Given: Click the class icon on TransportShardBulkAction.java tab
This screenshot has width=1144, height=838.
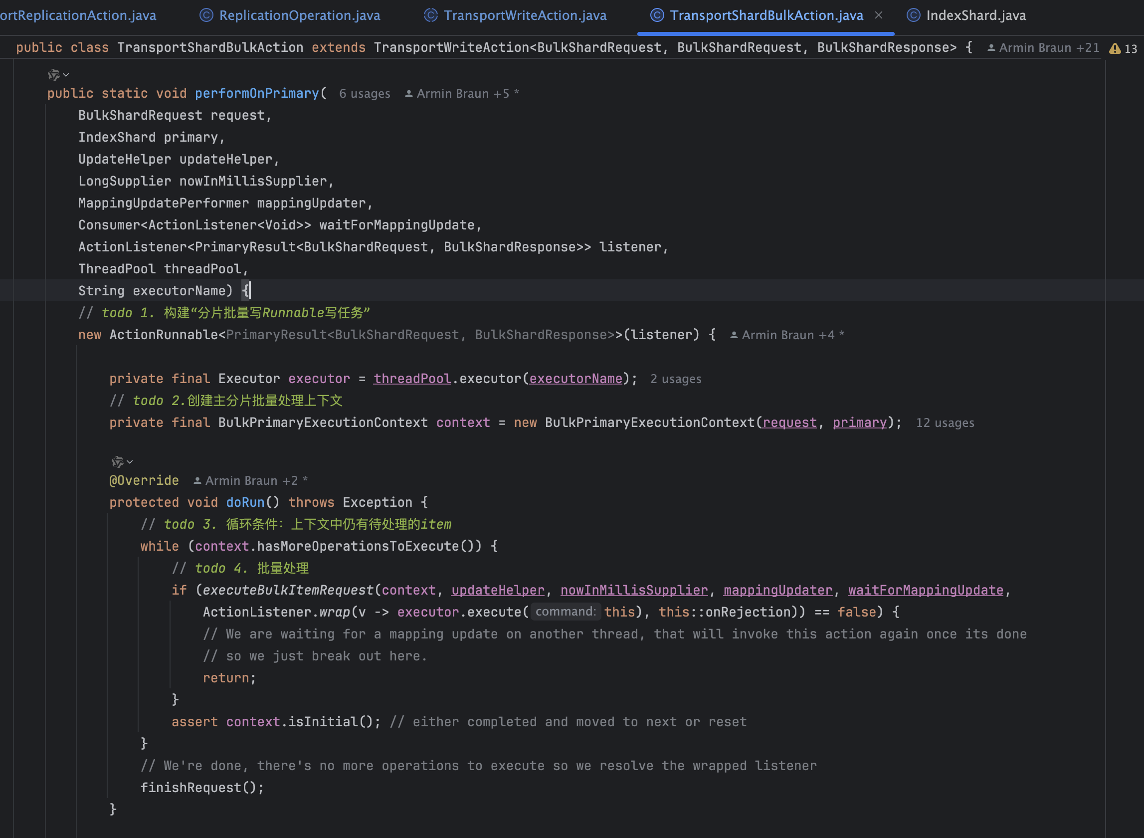Looking at the screenshot, I should (x=657, y=15).
